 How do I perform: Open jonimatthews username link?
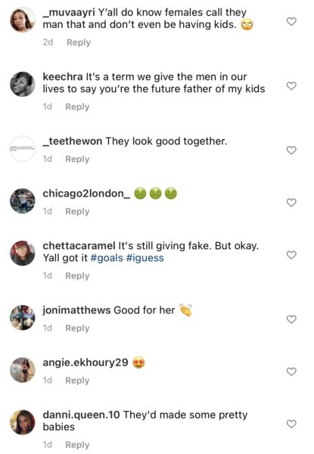76,310
